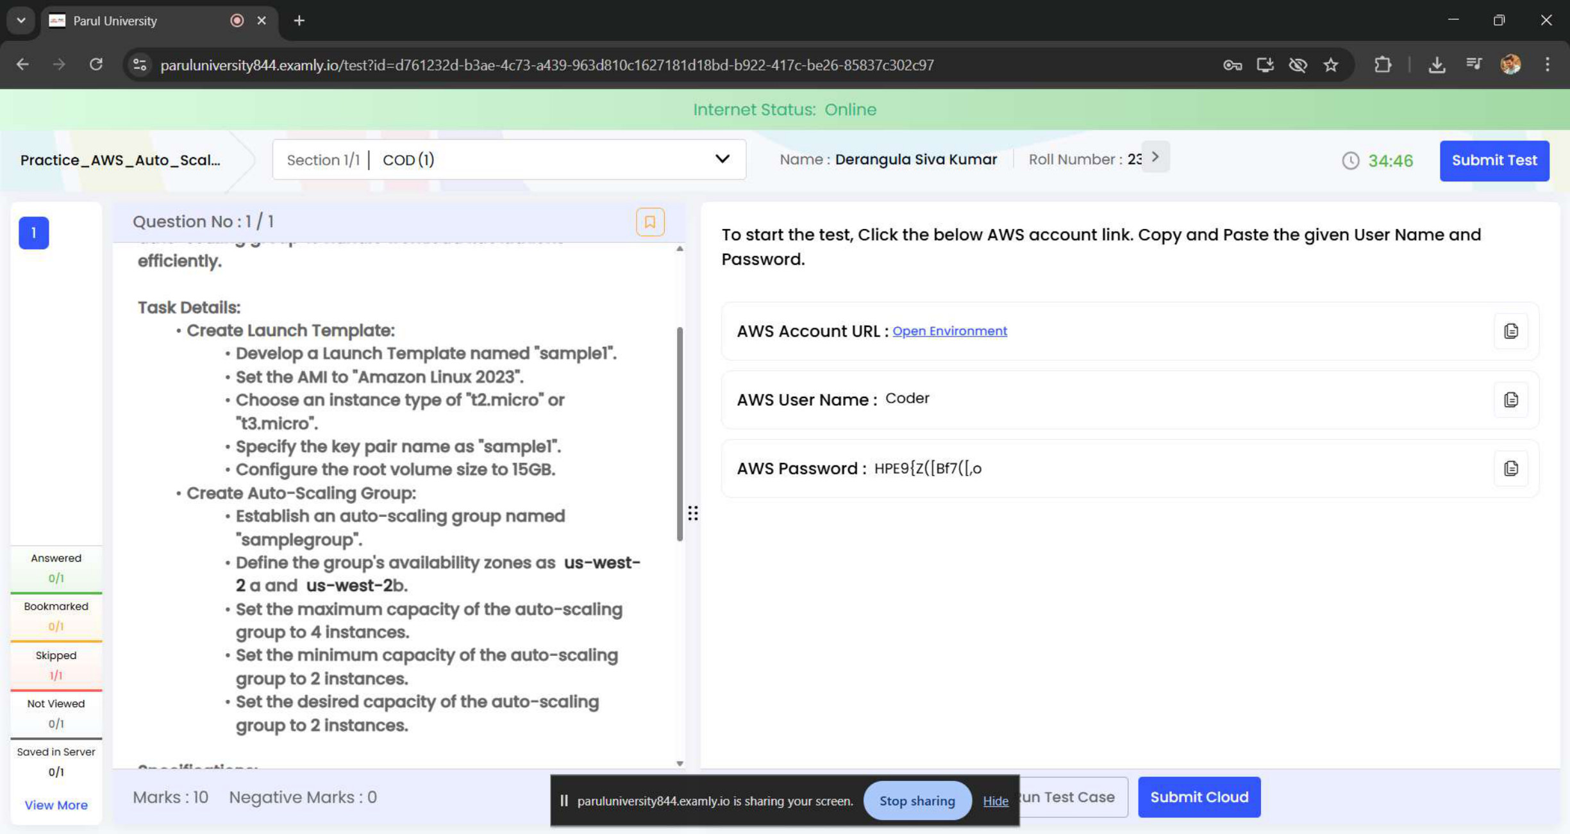Open the tab search dropdown
Viewport: 1570px width, 834px height.
(x=21, y=21)
